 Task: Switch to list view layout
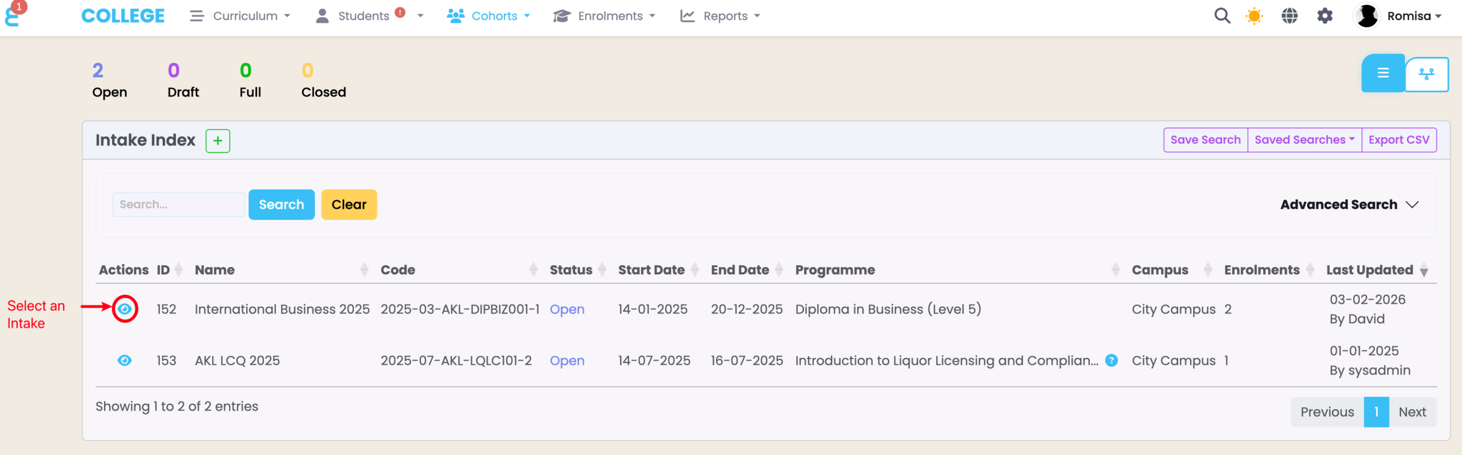point(1383,73)
